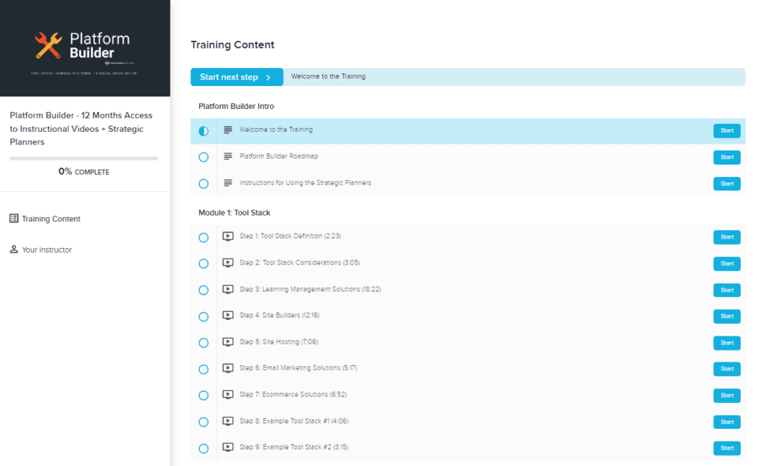
Task: Open Step 4: Site Builders (12:16) title
Action: tap(279, 315)
